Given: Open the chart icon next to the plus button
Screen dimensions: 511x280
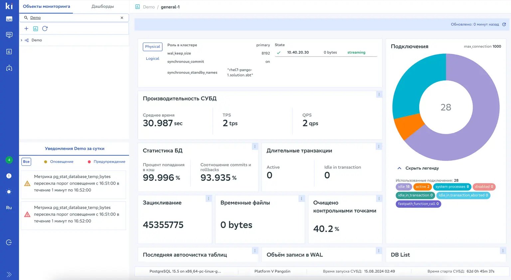Looking at the screenshot, I should click(x=36, y=29).
